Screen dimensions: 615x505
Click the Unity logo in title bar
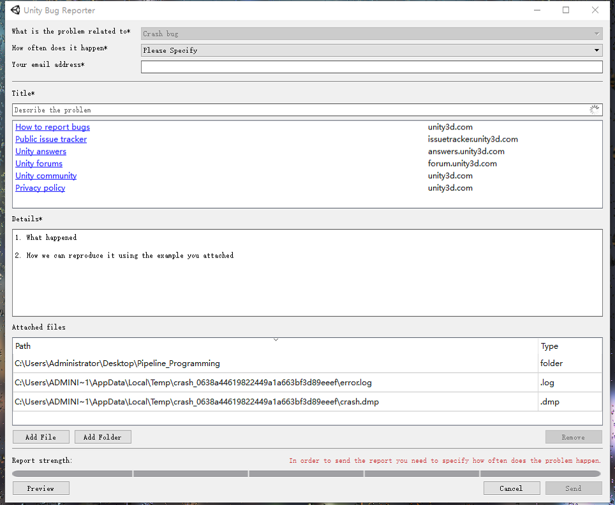[15, 10]
